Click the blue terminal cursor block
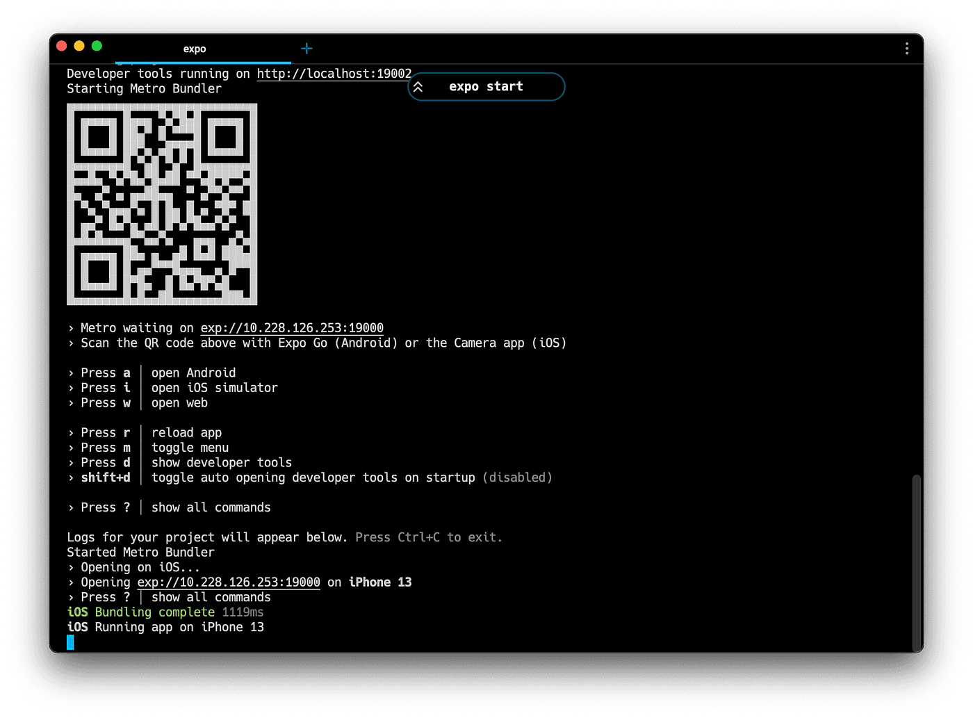This screenshot has width=973, height=718. point(70,642)
